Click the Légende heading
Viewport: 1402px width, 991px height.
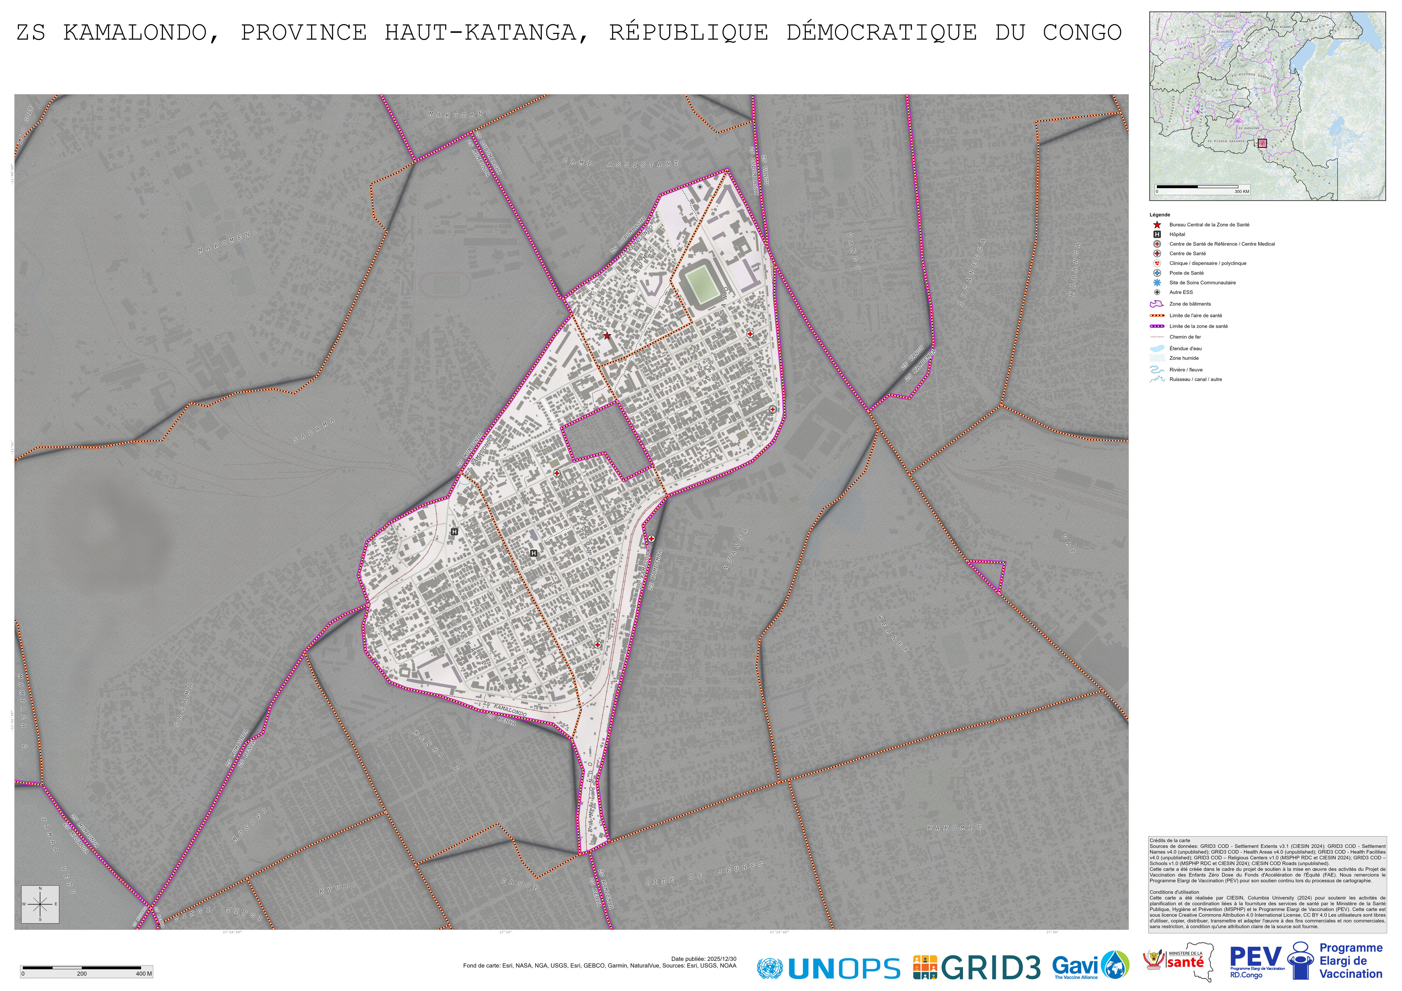(x=1159, y=215)
